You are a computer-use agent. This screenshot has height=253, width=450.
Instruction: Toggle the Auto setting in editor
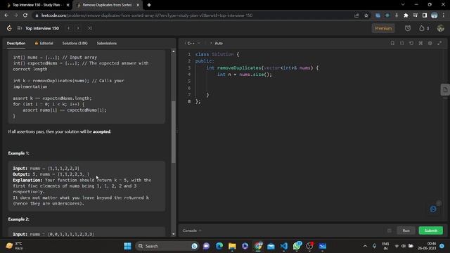pyautogui.click(x=217, y=43)
